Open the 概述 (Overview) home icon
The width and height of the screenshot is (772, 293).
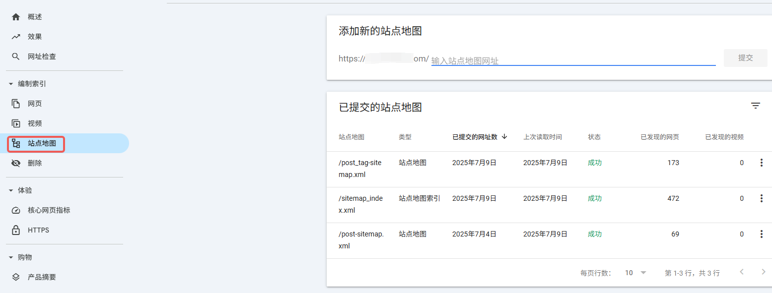pos(15,16)
